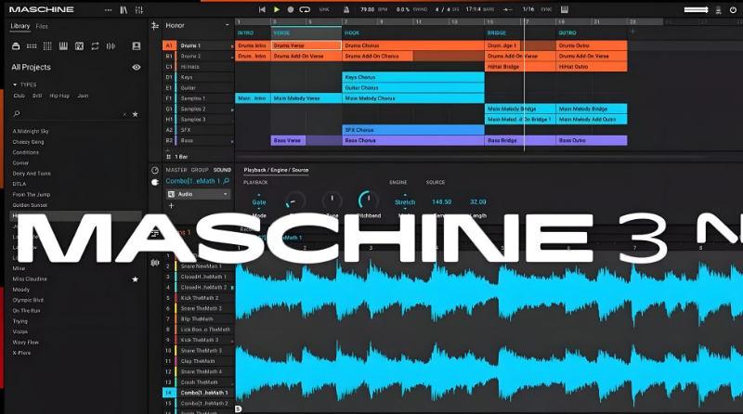Select the MASTER tab
Viewport: 743px width, 414px height.
tap(176, 170)
